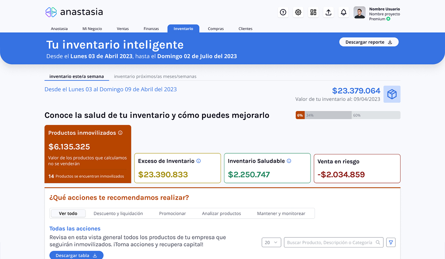445x259 pixels.
Task: Click the Nombre Usuario text
Action: coord(385,9)
